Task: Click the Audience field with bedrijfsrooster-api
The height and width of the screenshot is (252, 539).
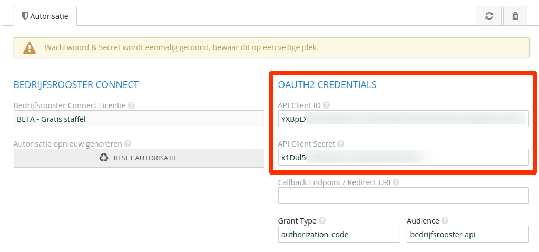Action: tap(467, 234)
